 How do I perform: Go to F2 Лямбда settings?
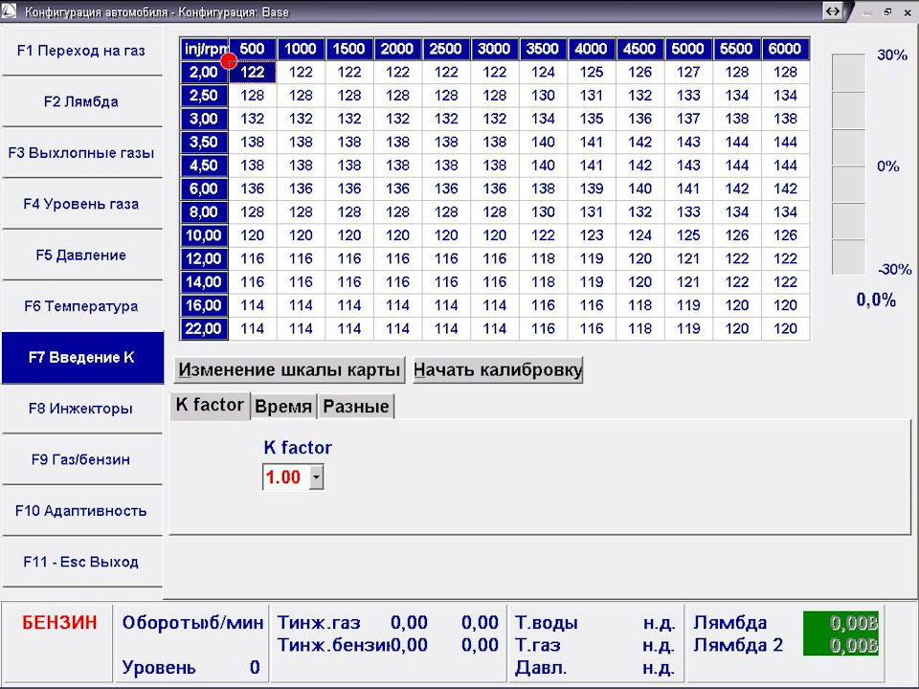81,101
